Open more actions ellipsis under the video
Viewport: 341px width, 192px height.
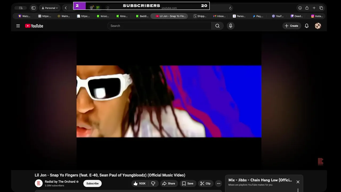(x=218, y=183)
